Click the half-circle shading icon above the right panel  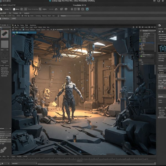[x=159, y=26]
